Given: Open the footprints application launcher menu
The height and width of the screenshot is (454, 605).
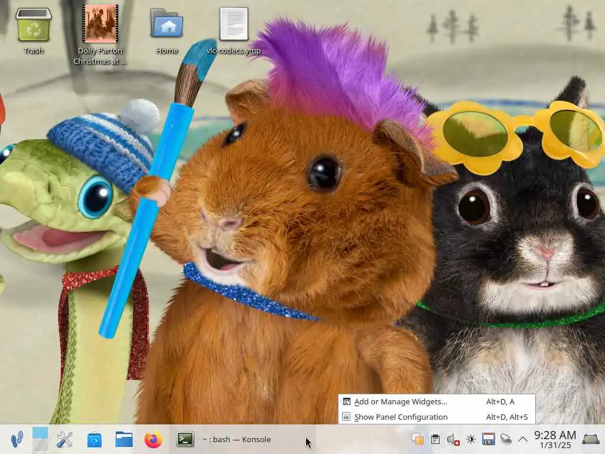Looking at the screenshot, I should [17, 439].
